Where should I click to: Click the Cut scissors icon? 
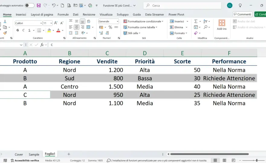(x=5, y=21)
